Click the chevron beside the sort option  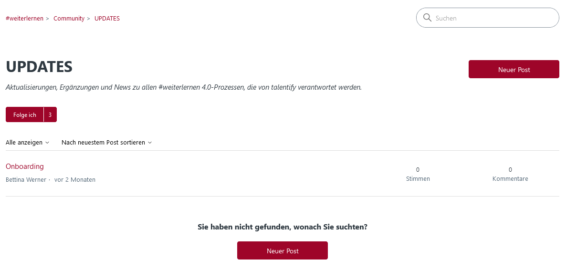tap(150, 143)
